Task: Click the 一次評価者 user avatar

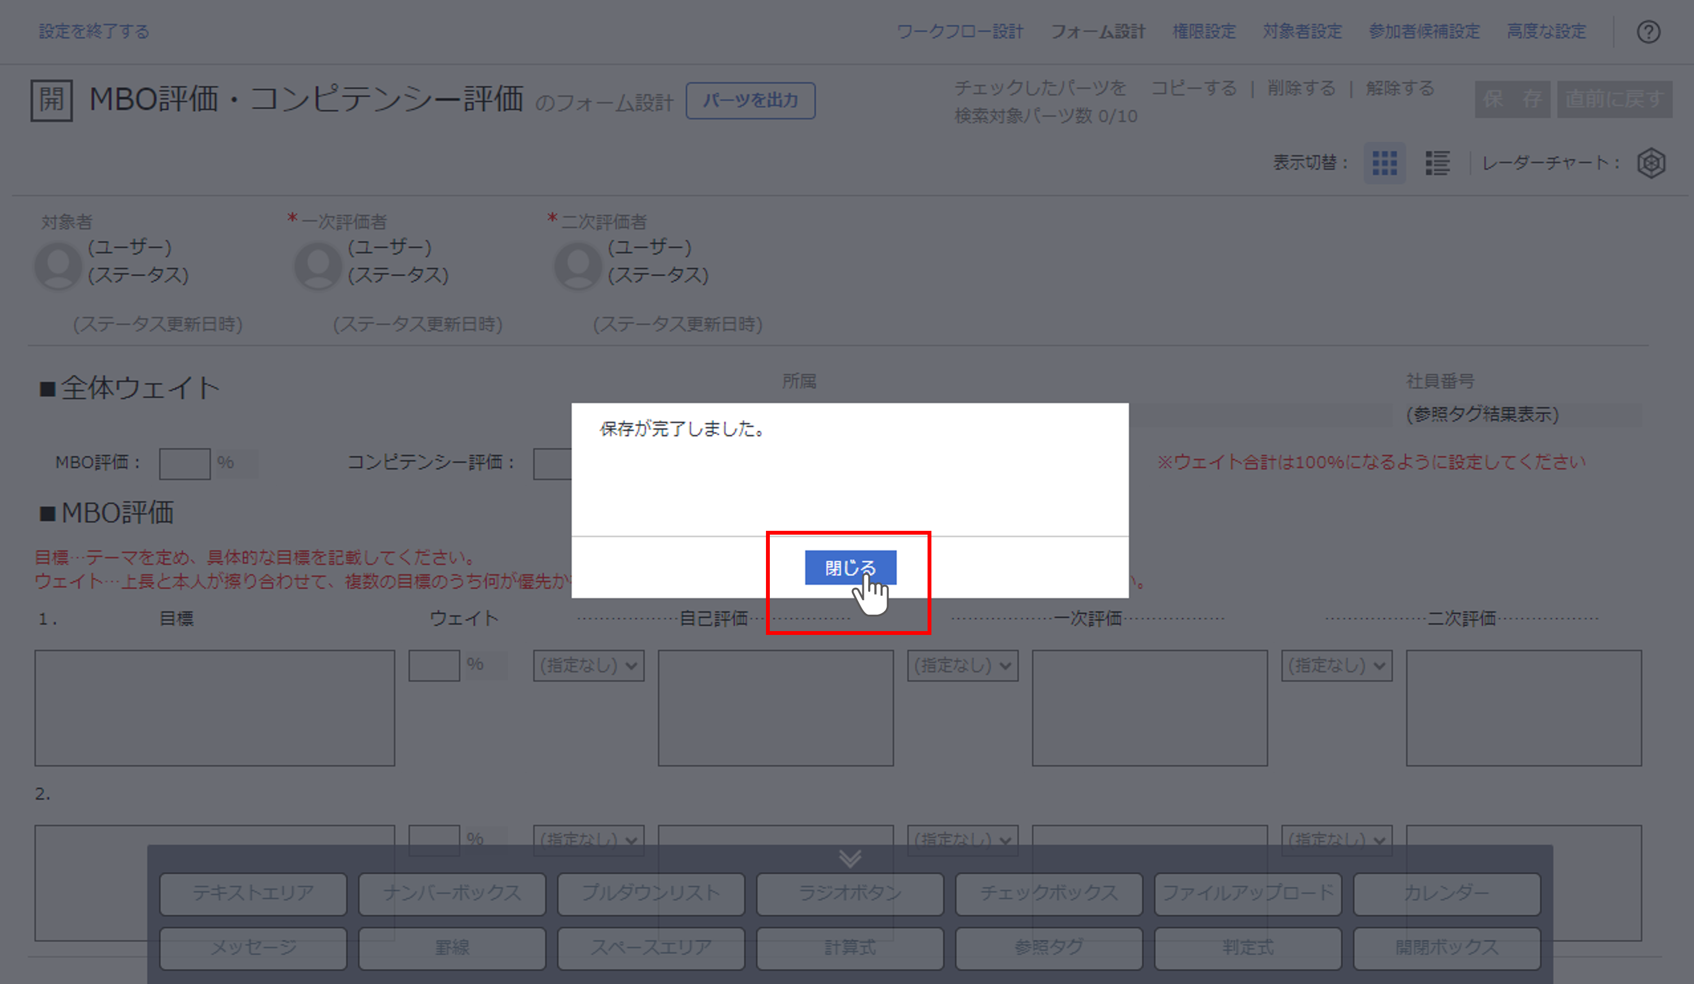Action: click(x=319, y=266)
